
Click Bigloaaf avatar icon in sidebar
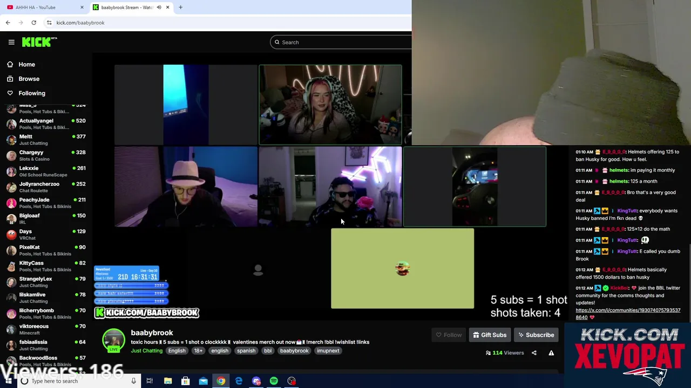click(x=11, y=218)
